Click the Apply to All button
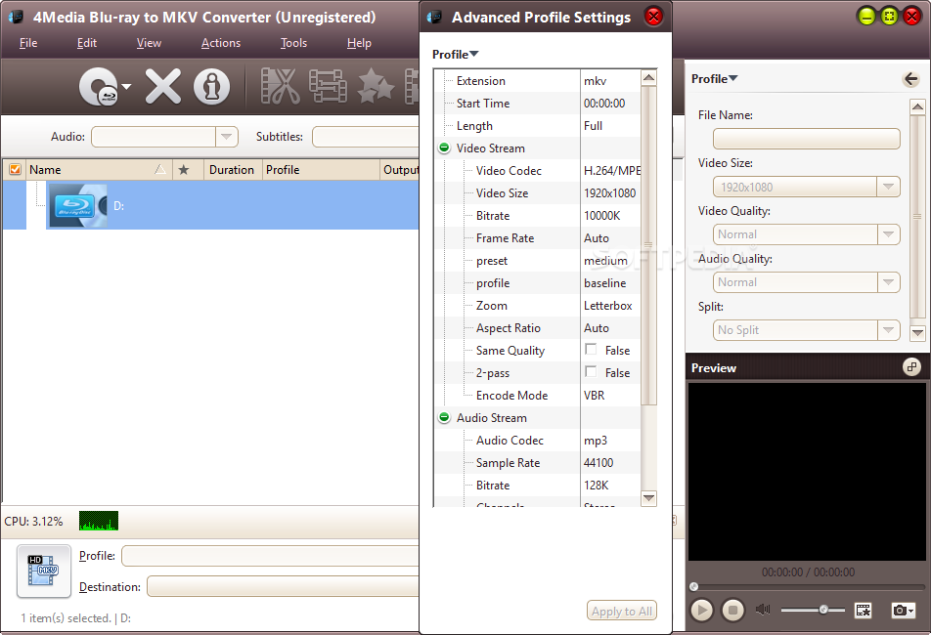Viewport: 931px width, 635px height. 622,611
